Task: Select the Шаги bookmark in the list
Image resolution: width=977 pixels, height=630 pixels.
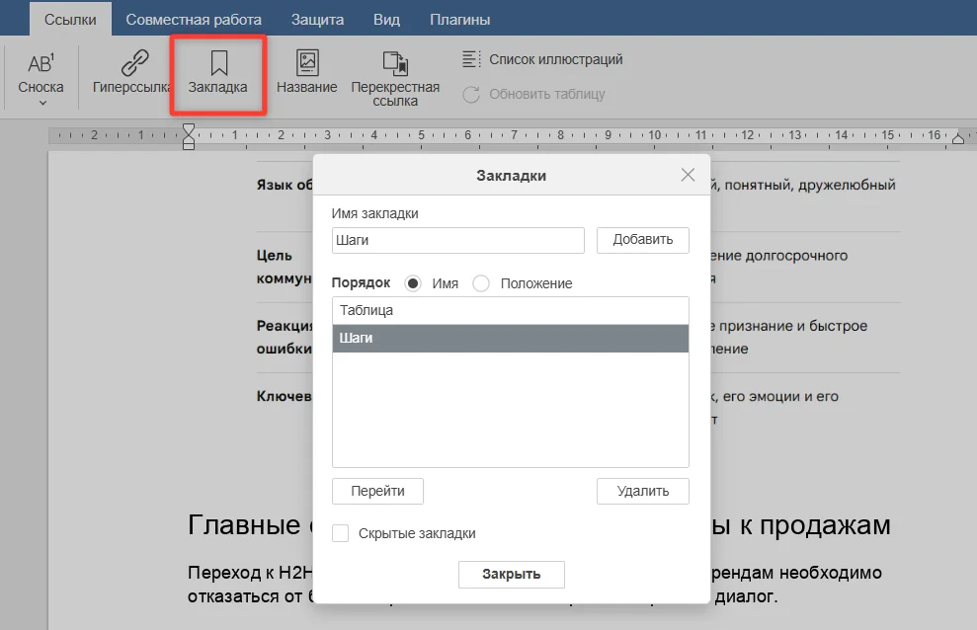Action: (x=511, y=338)
